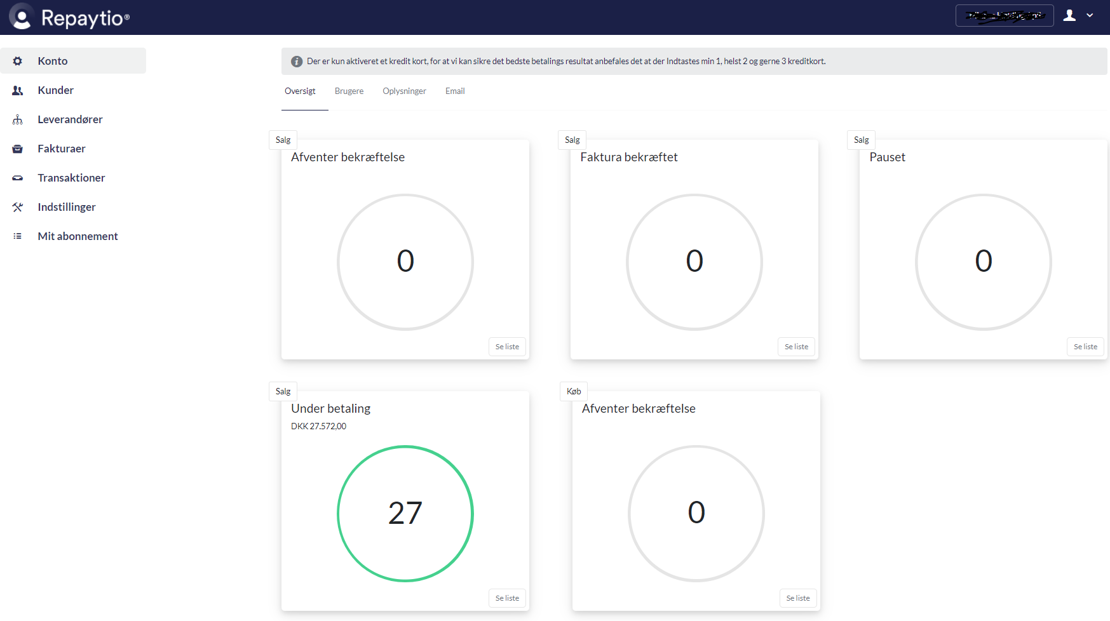Click the Repaytio logo icon
Image resolution: width=1110 pixels, height=621 pixels.
[x=21, y=17]
